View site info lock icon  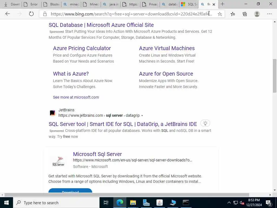click(x=45, y=14)
